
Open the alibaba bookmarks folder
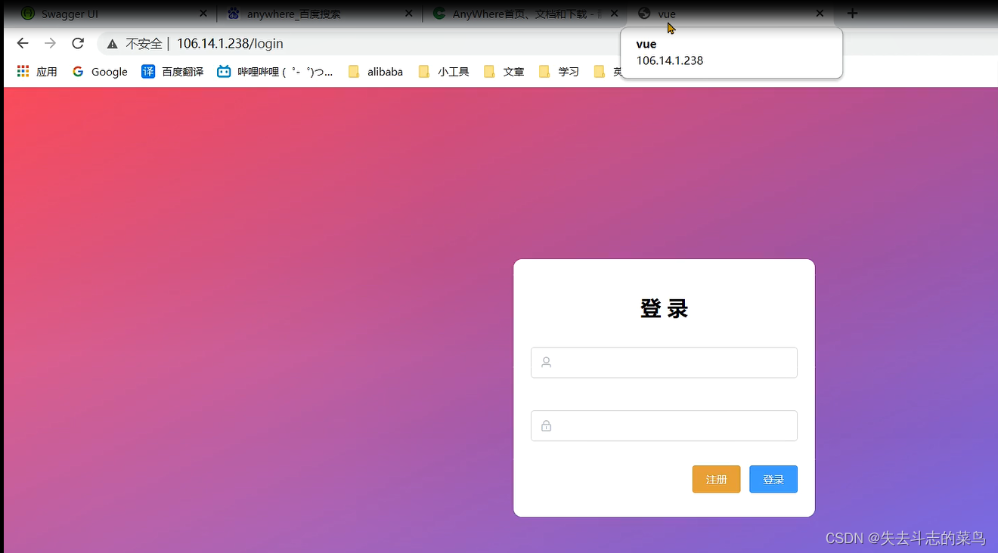(375, 72)
